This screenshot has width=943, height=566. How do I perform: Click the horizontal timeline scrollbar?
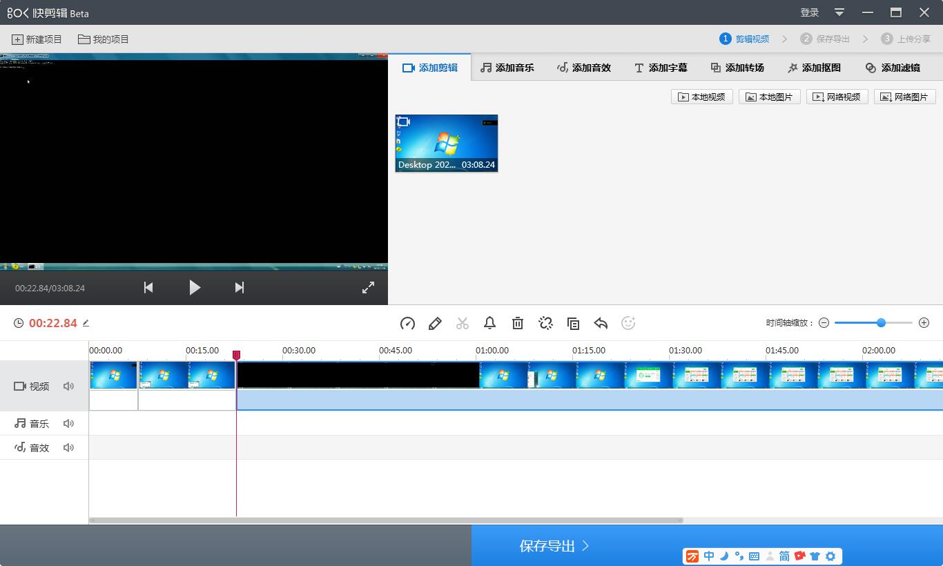(x=386, y=520)
